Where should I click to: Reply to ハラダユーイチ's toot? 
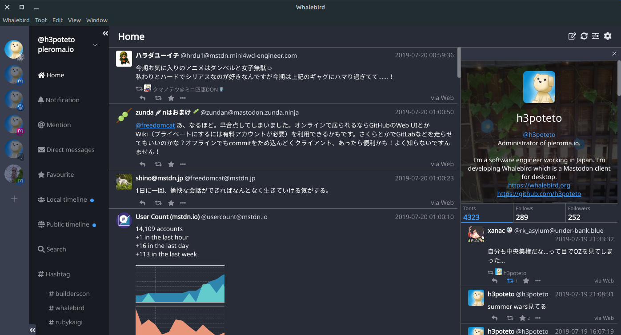point(143,98)
